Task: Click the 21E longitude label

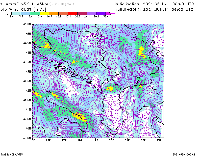Action: click(127, 140)
